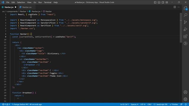Open the Explorer view in activity bar
Screen dimensions: 189x106
click(x=185, y=8)
